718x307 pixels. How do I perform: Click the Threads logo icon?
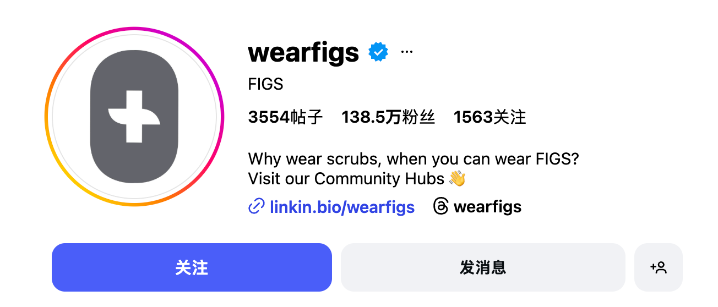pyautogui.click(x=440, y=207)
